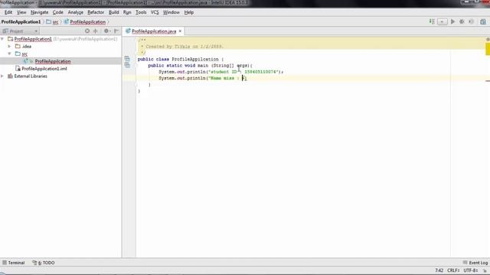The width and height of the screenshot is (490, 275).
Task: Click the Debug bug icon
Action: (462, 21)
